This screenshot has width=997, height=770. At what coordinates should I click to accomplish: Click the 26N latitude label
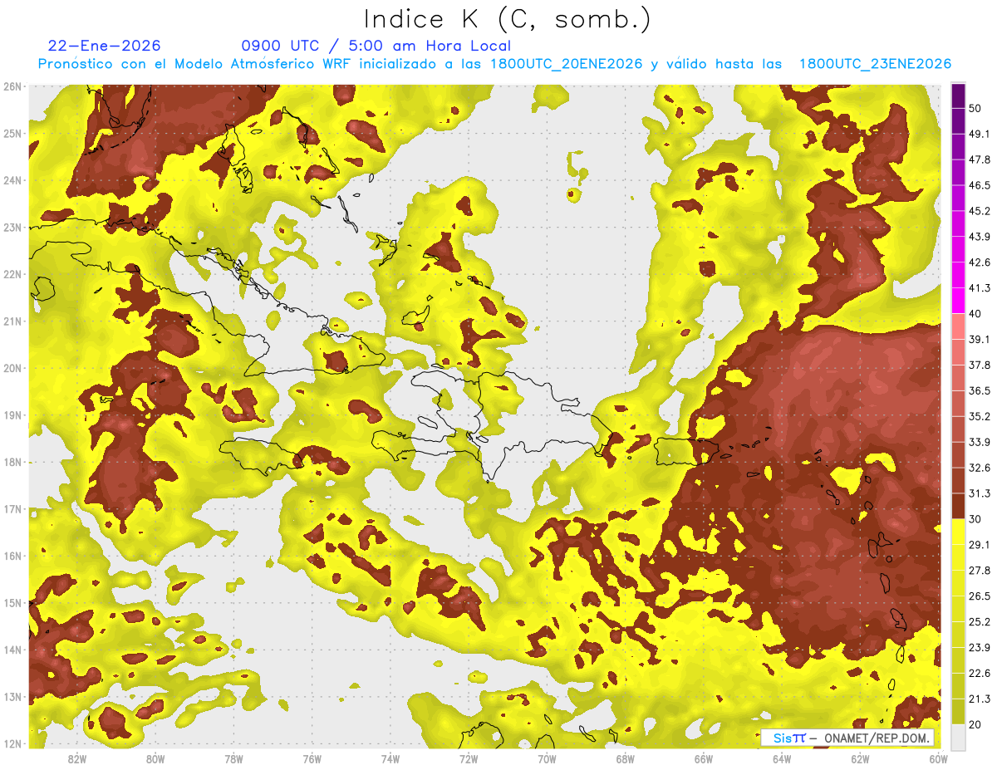(12, 86)
